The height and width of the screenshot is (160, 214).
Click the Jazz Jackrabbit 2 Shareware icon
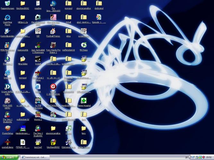pos(38,45)
